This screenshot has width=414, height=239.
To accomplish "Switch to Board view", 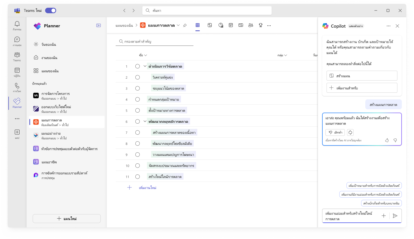I will pyautogui.click(x=210, y=25).
